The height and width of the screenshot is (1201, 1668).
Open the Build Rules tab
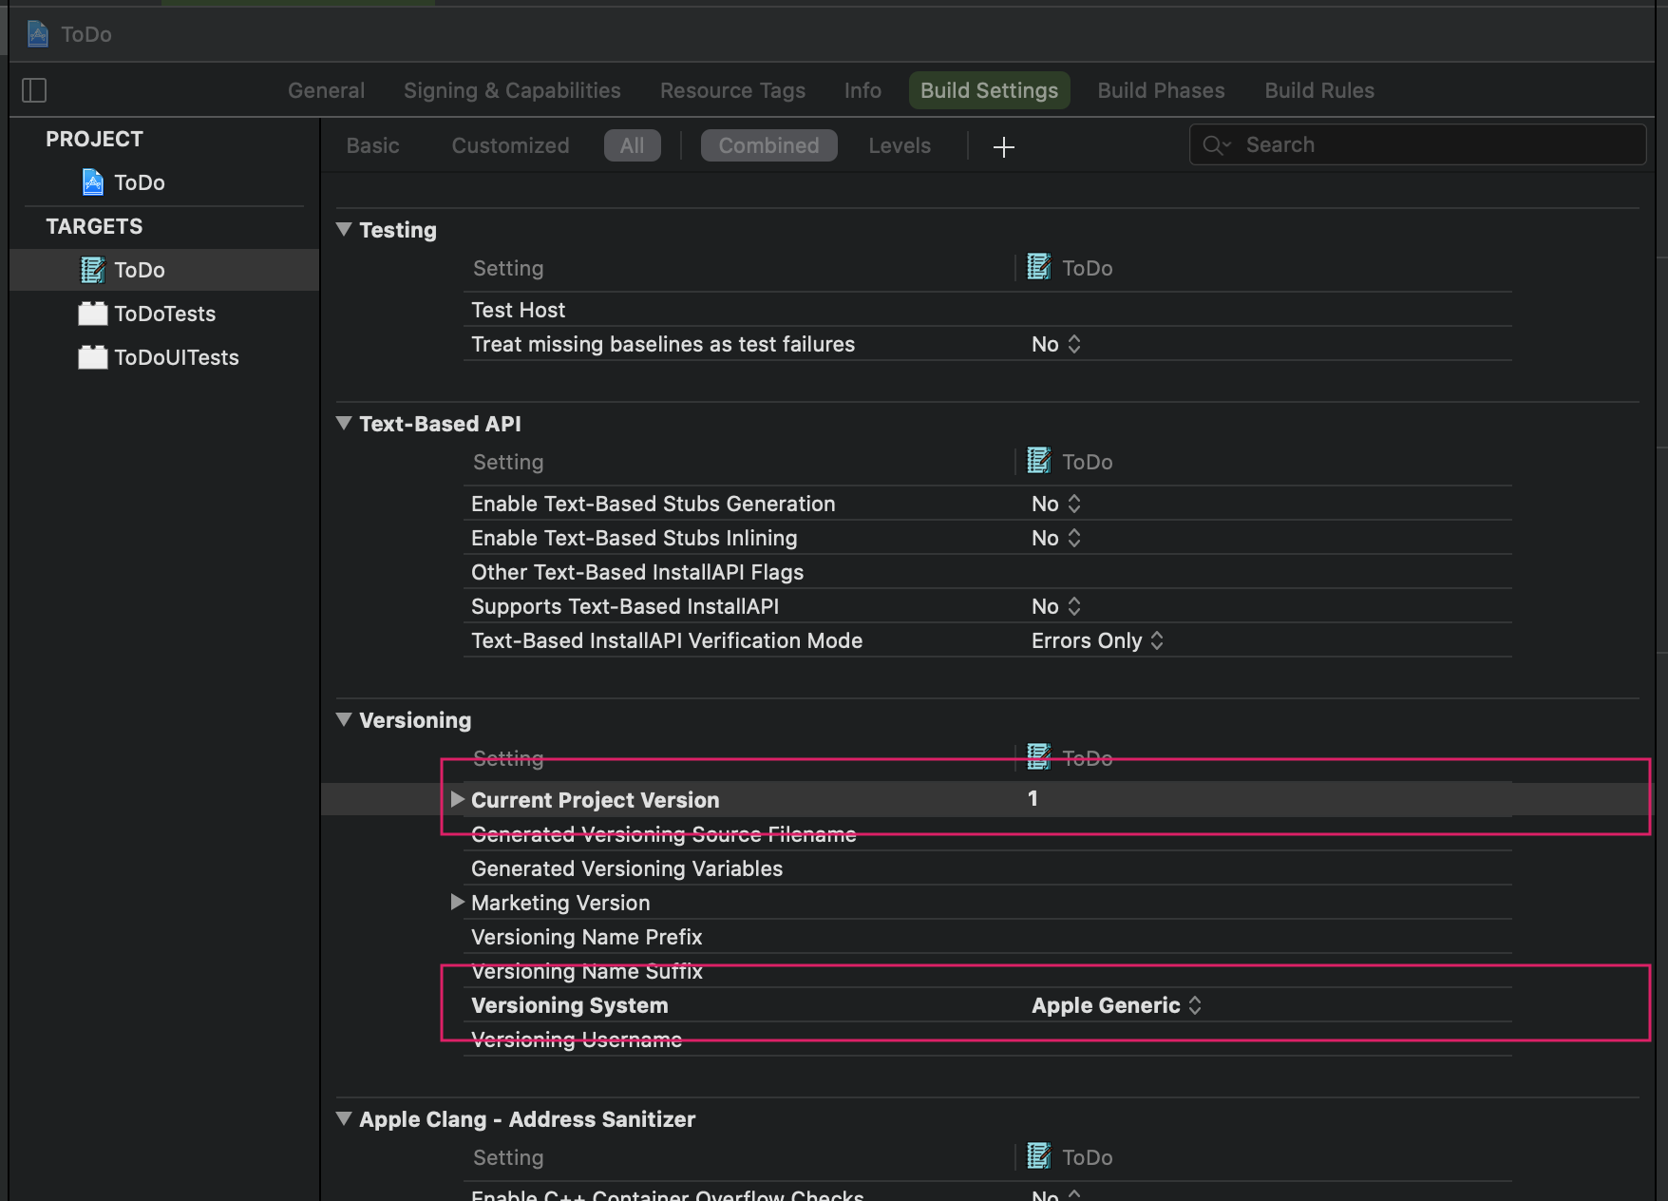click(x=1319, y=90)
